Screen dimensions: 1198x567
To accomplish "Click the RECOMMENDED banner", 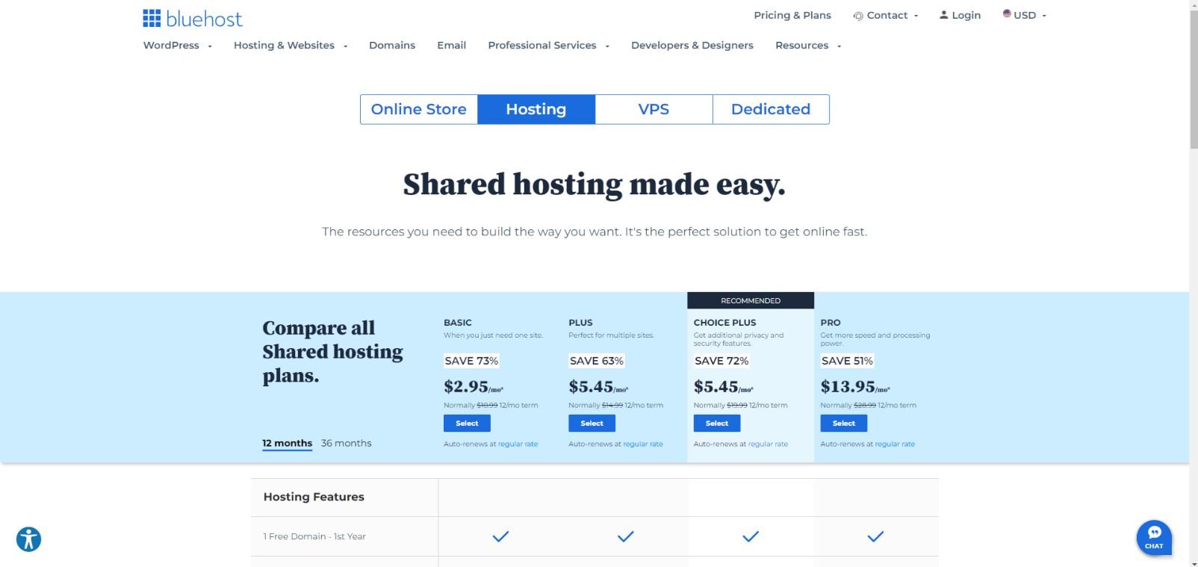I will 751,300.
